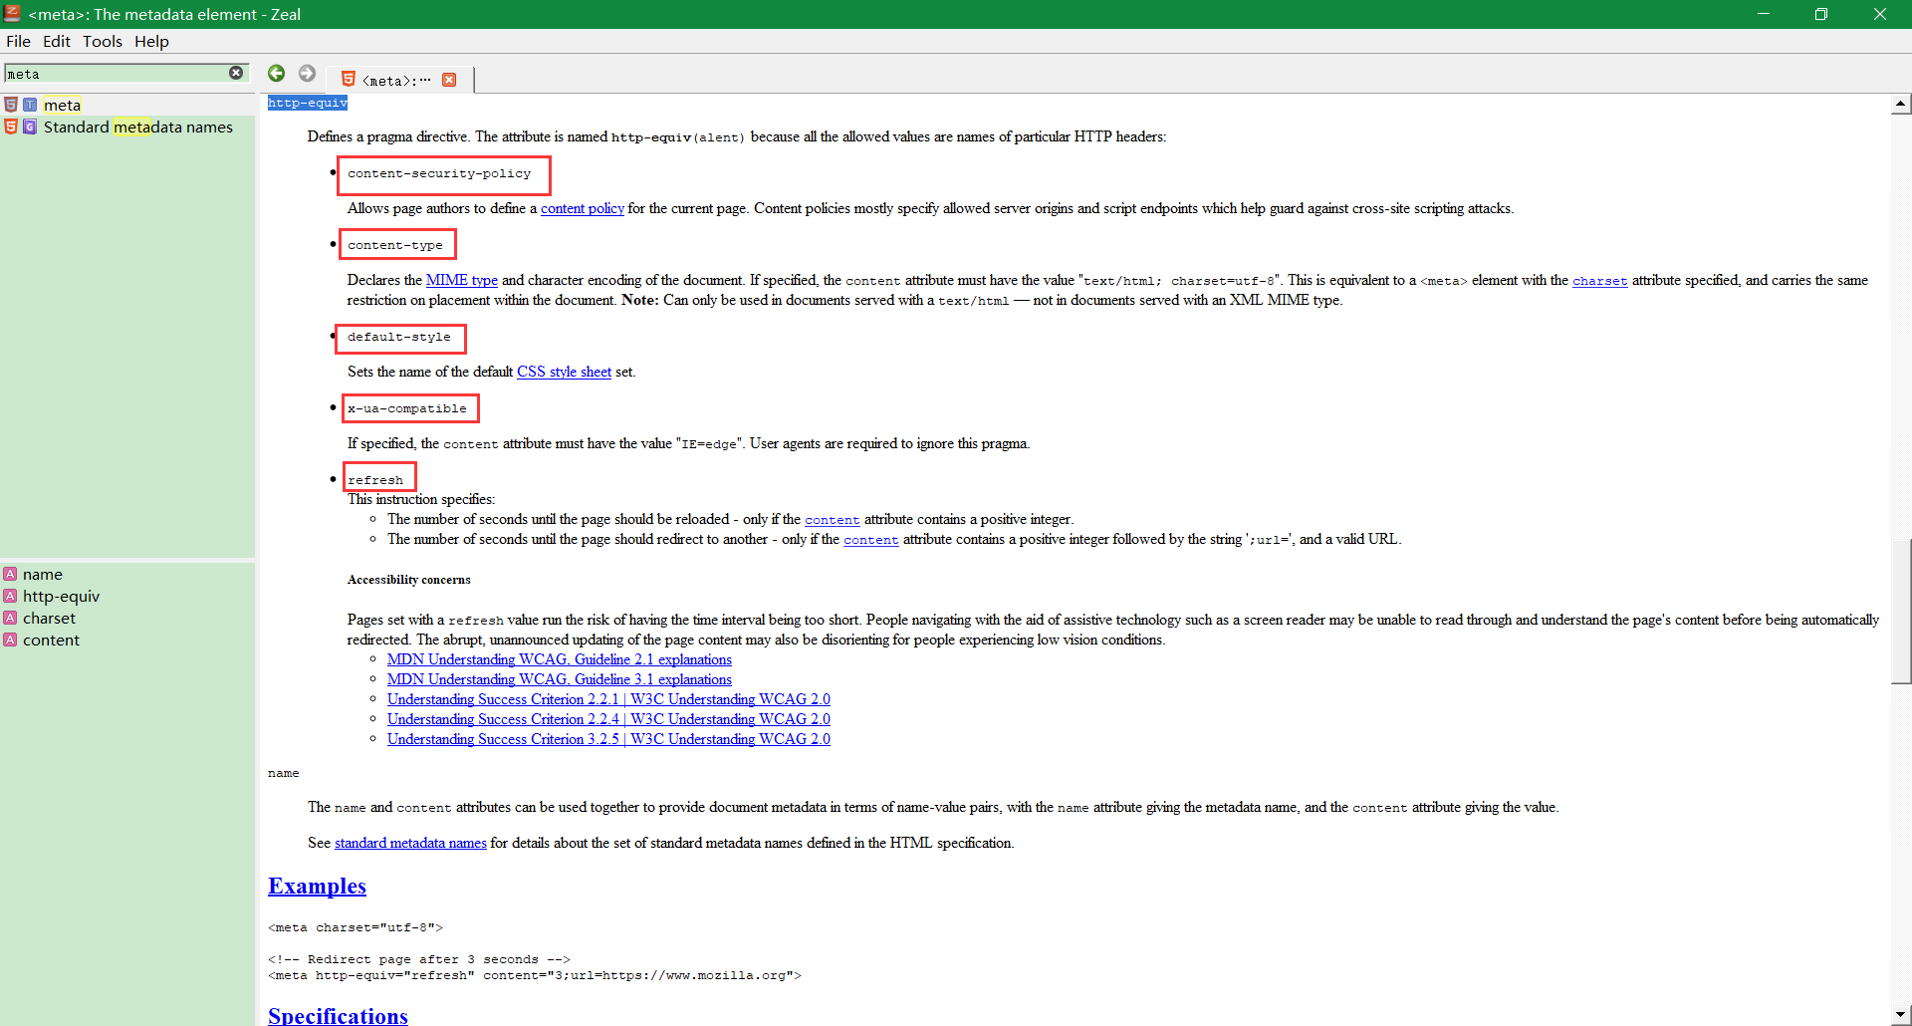Open the Tools menu
The image size is (1912, 1026).
pos(103,41)
